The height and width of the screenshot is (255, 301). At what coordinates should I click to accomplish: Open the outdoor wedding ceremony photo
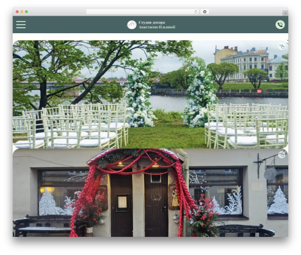click(x=150, y=95)
